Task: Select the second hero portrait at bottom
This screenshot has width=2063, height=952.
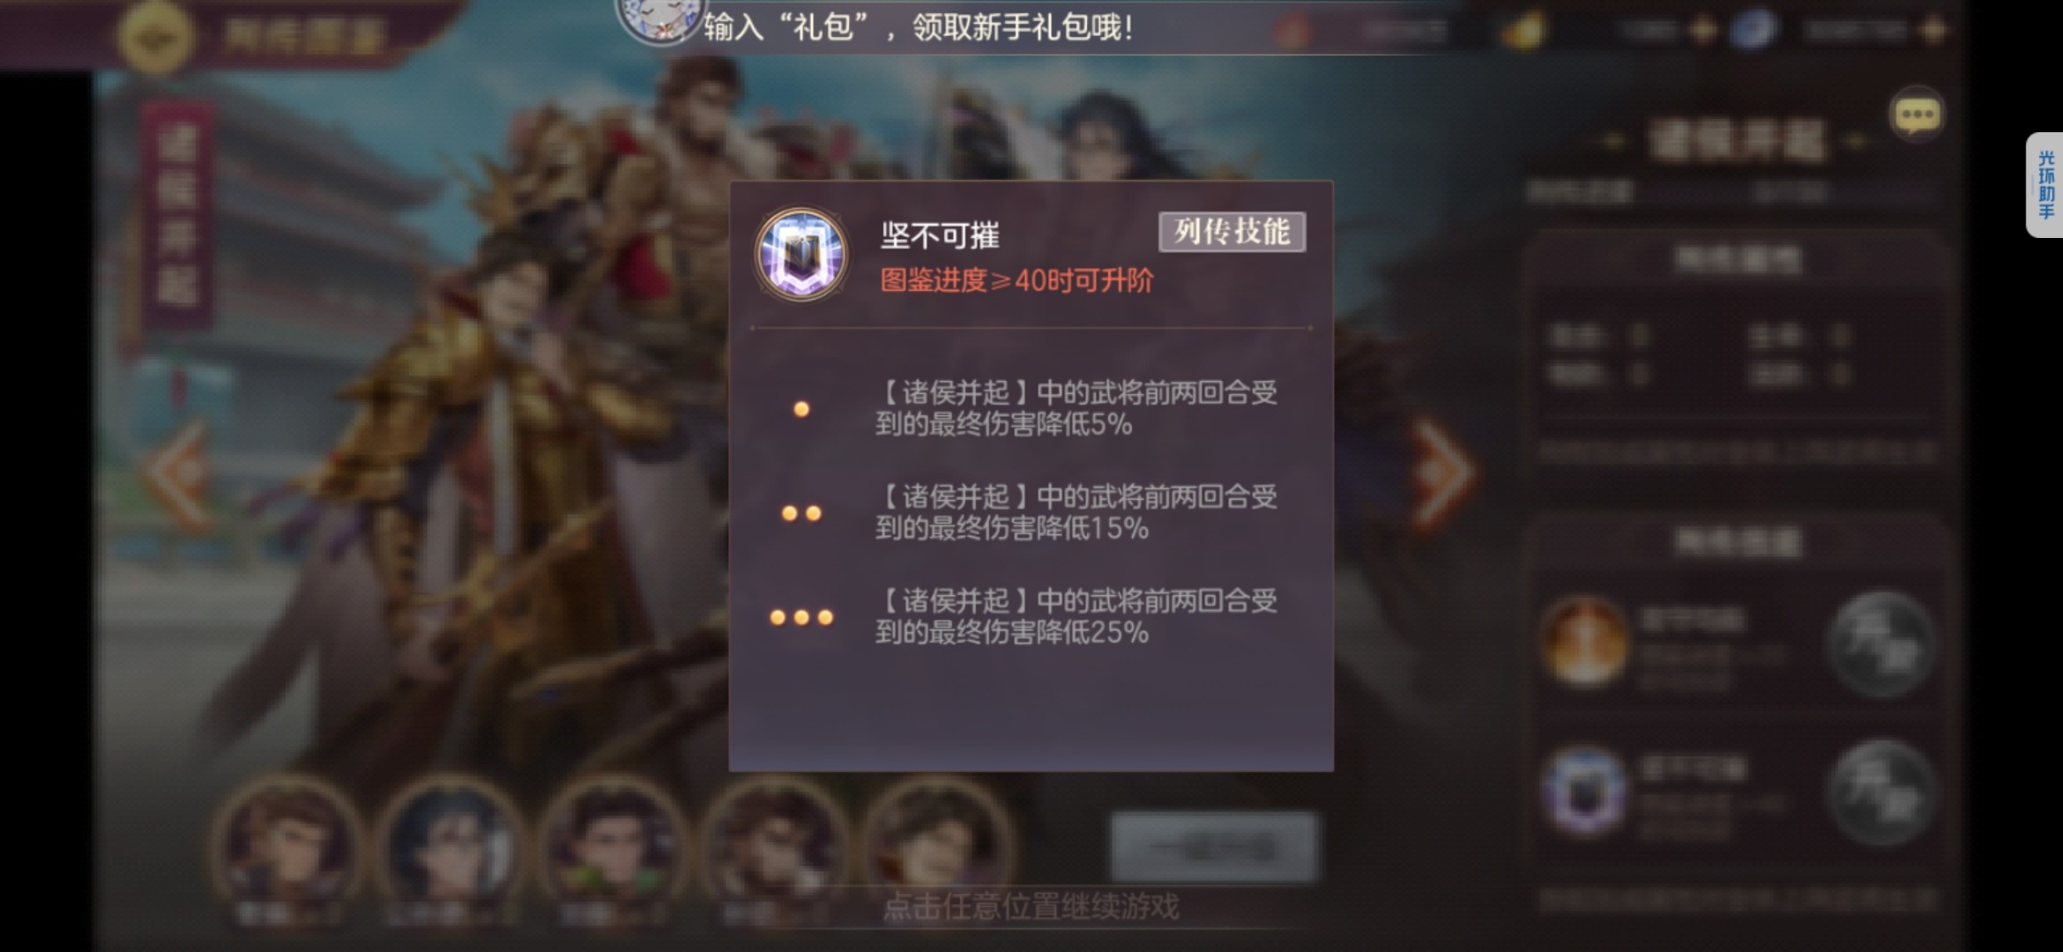Action: 451,846
